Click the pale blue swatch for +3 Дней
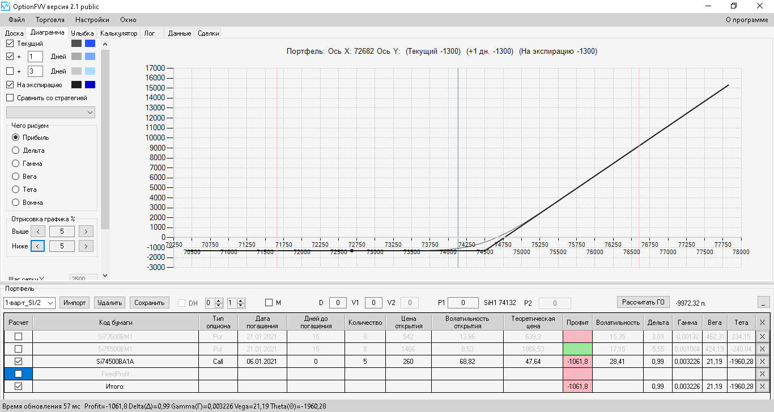774x412 pixels. (90, 71)
